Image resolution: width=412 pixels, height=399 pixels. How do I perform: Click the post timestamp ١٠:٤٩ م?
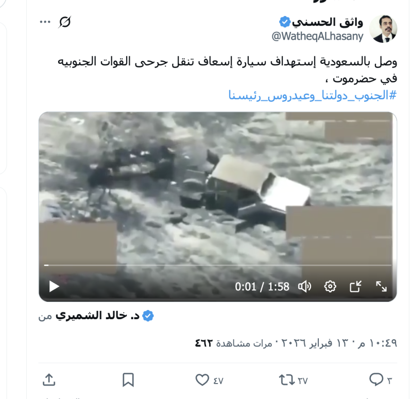pos(377,343)
